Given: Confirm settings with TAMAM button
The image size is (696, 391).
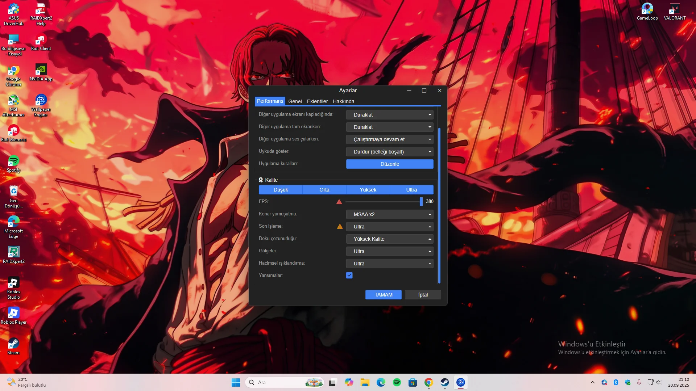Looking at the screenshot, I should (x=384, y=295).
